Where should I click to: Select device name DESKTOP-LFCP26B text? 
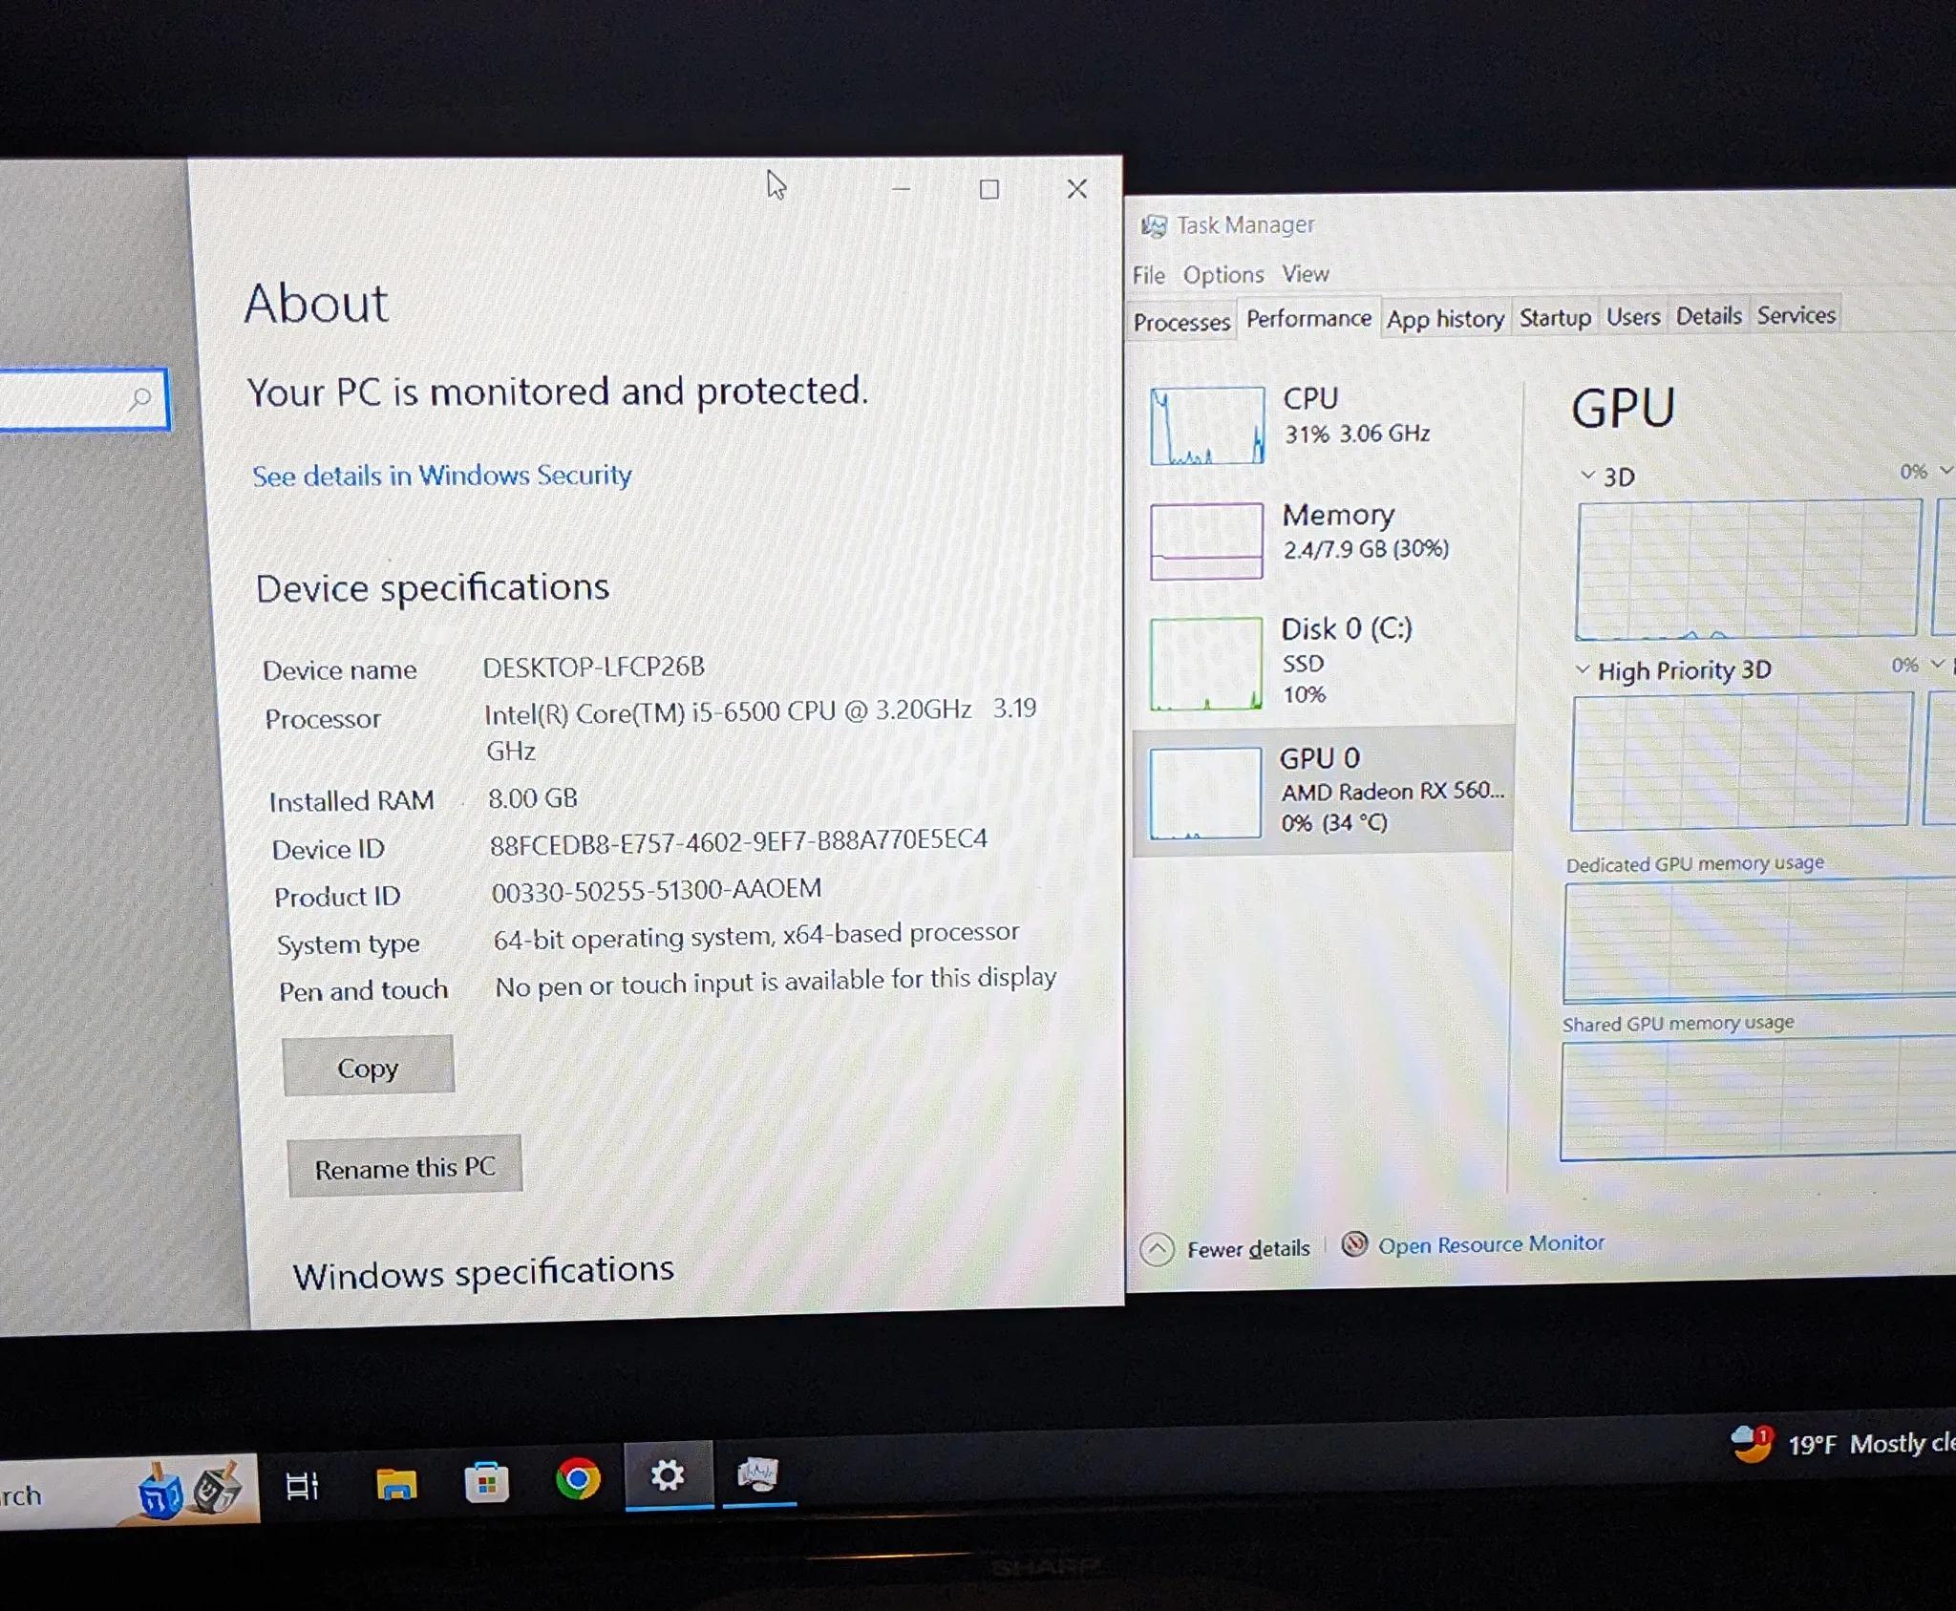(593, 667)
